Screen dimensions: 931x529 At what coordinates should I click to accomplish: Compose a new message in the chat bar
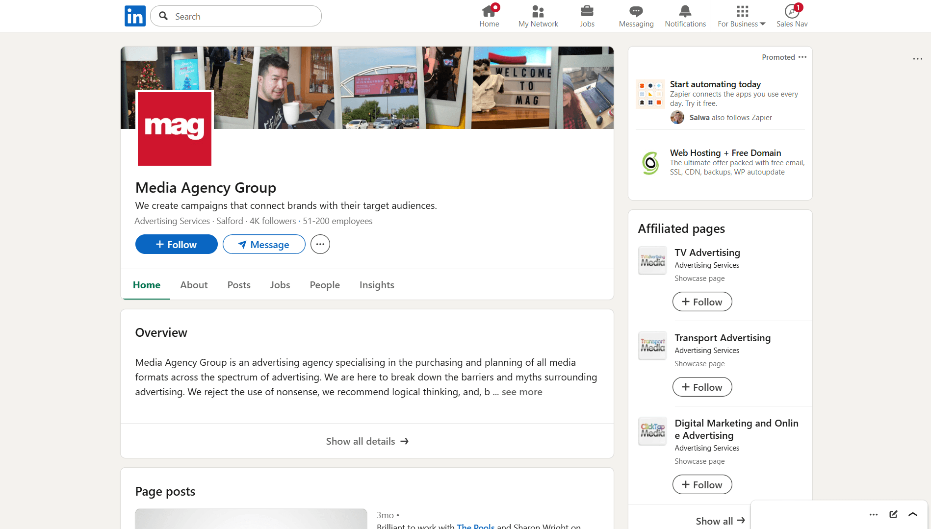coord(893,514)
